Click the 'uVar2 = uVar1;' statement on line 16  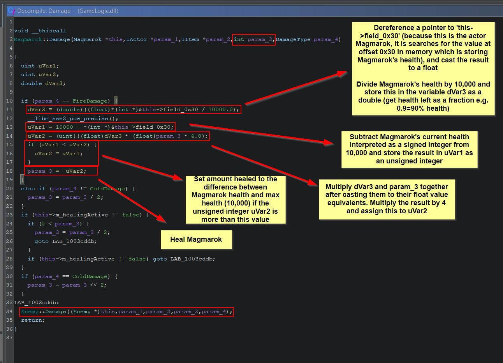tap(59, 153)
